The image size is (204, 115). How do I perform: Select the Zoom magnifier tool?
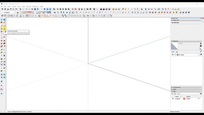click(x=2, y=62)
